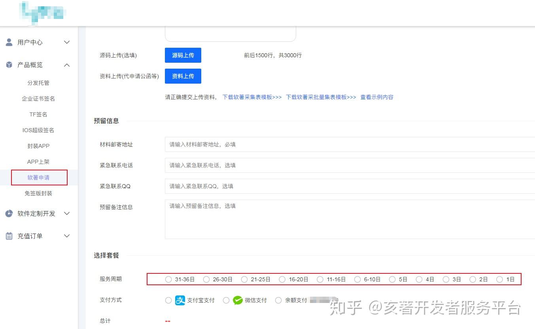
Task: Click the 资料上传 button
Action: (x=183, y=76)
